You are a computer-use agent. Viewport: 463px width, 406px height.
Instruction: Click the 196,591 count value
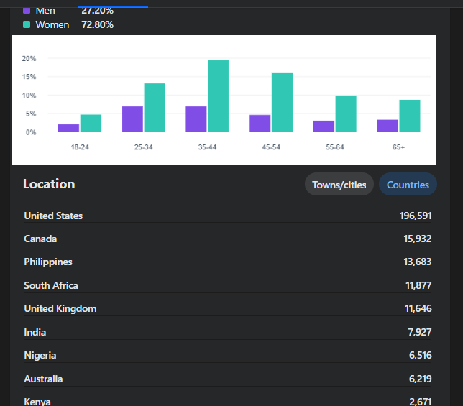pos(416,216)
